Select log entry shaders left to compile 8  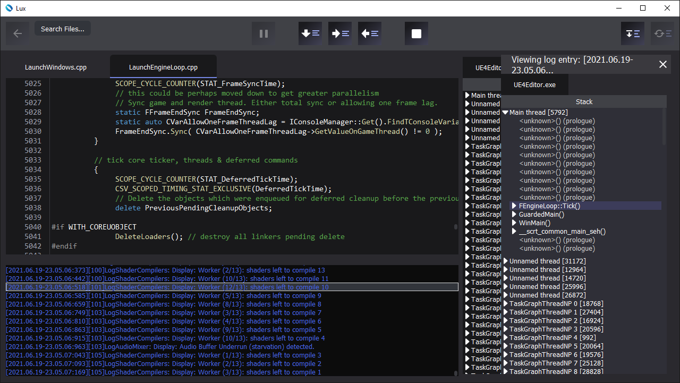232,304
